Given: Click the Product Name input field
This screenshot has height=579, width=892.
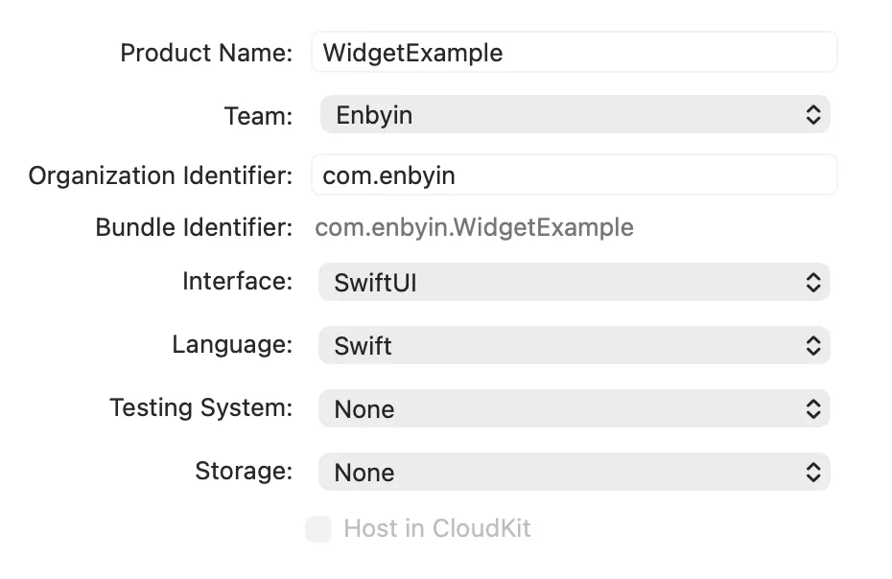Looking at the screenshot, I should point(574,53).
